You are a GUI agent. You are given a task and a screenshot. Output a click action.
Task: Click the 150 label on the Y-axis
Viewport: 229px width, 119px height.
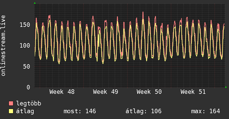(25, 25)
